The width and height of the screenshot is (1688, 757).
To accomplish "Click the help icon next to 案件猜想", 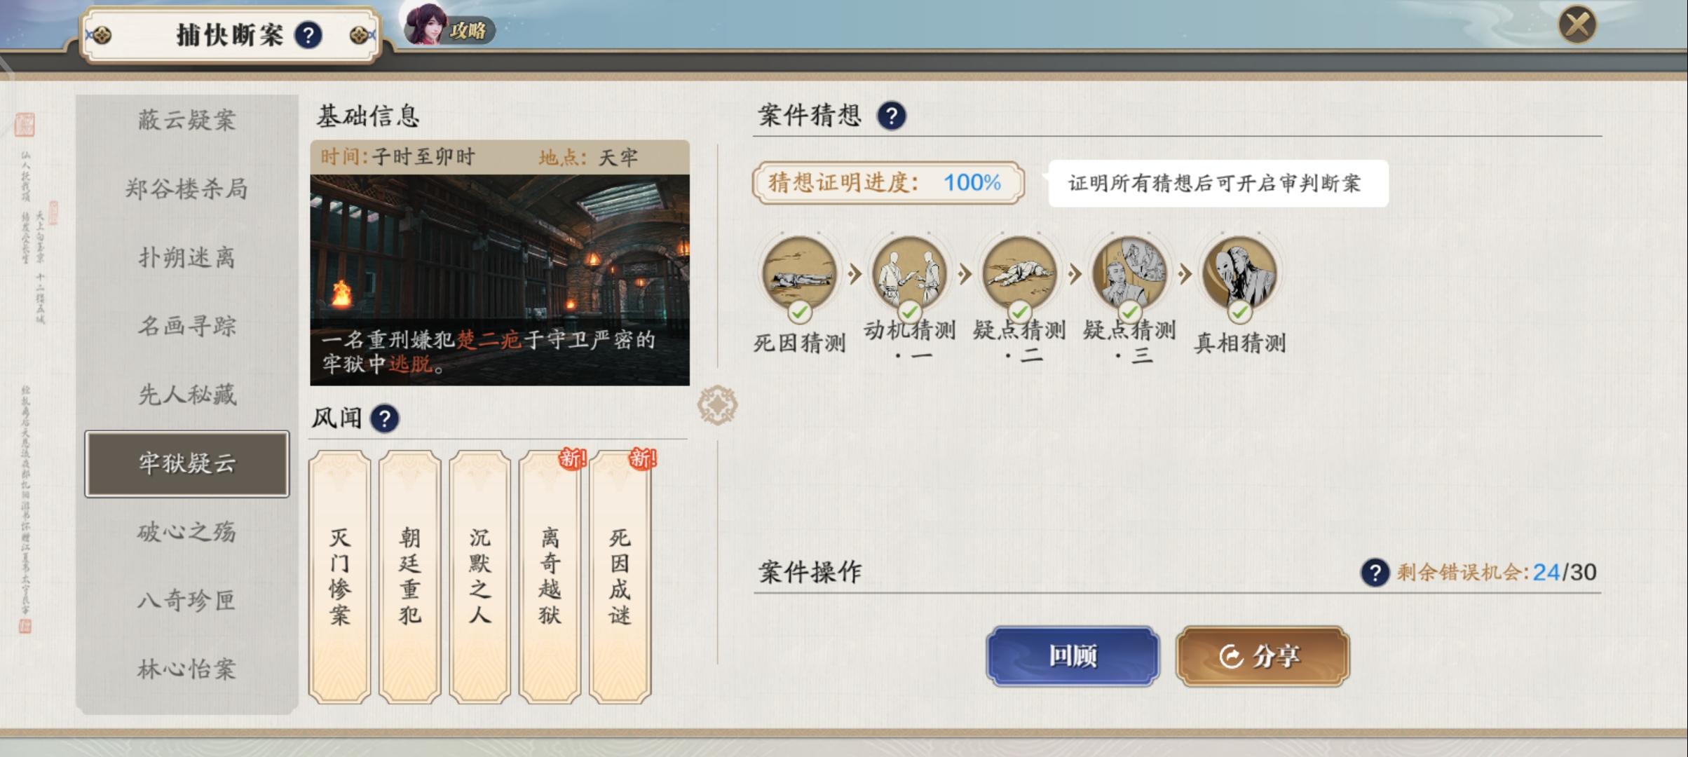I will click(892, 116).
